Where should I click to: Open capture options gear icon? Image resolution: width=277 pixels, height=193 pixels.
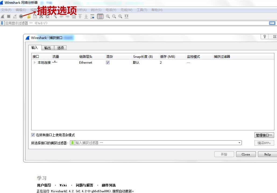[x=21, y=16]
